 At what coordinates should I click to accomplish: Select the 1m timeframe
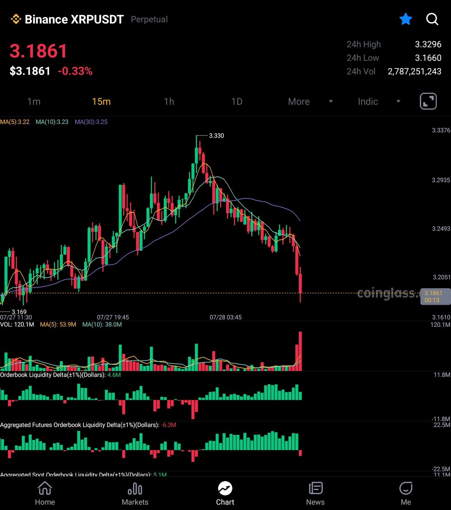34,102
